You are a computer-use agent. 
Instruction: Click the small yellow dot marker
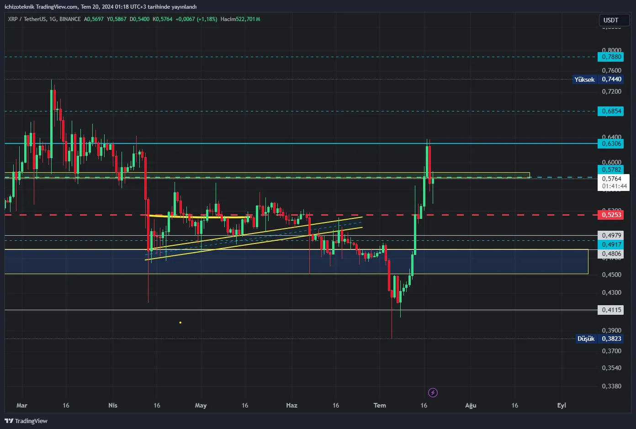(180, 323)
